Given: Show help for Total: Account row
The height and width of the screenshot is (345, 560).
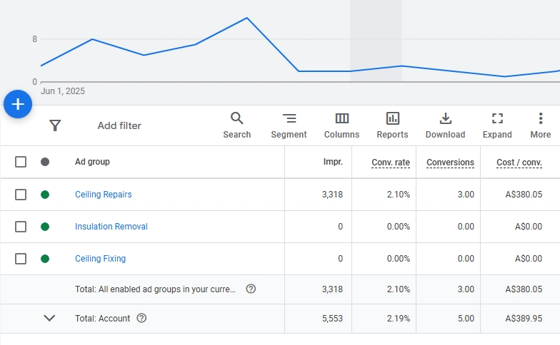Looking at the screenshot, I should pos(141,319).
